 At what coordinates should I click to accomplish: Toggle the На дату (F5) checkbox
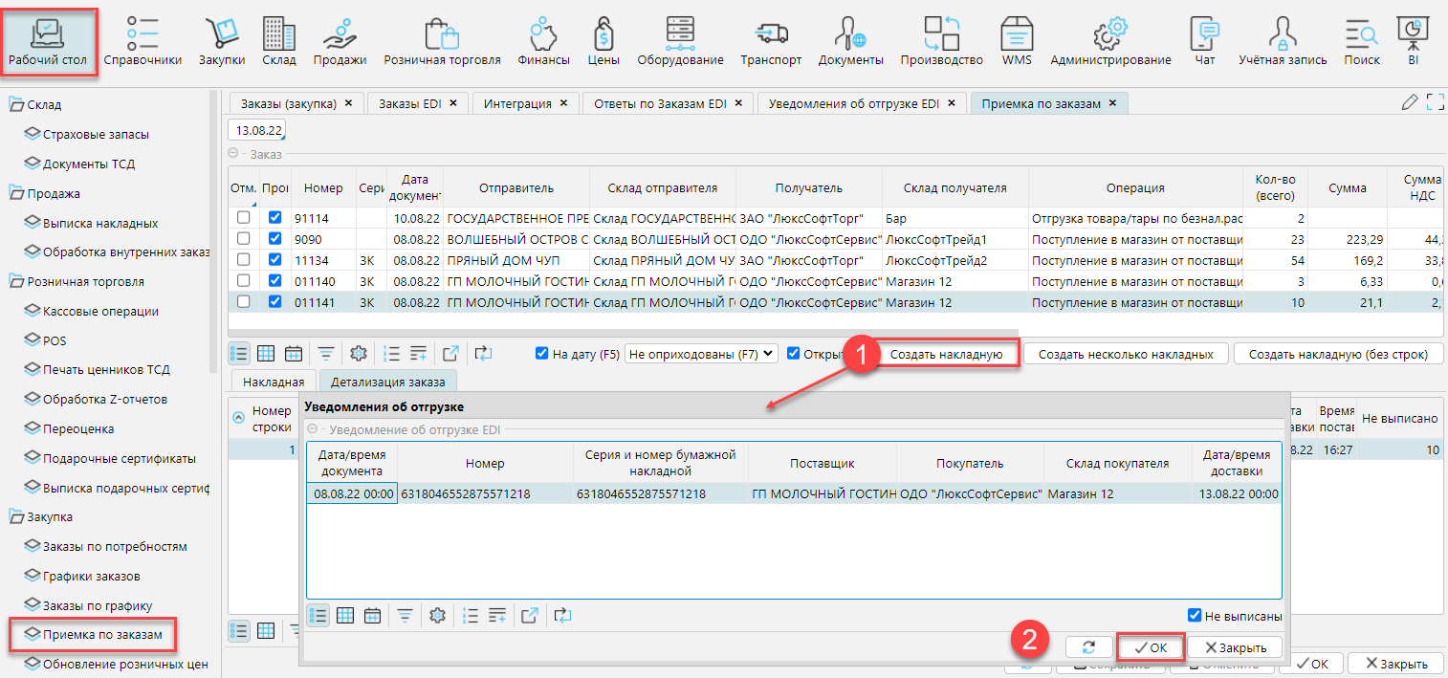click(543, 354)
